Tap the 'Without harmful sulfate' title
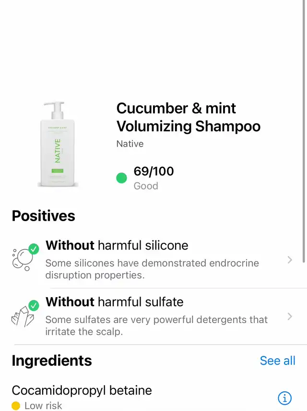The image size is (307, 411). 114,302
